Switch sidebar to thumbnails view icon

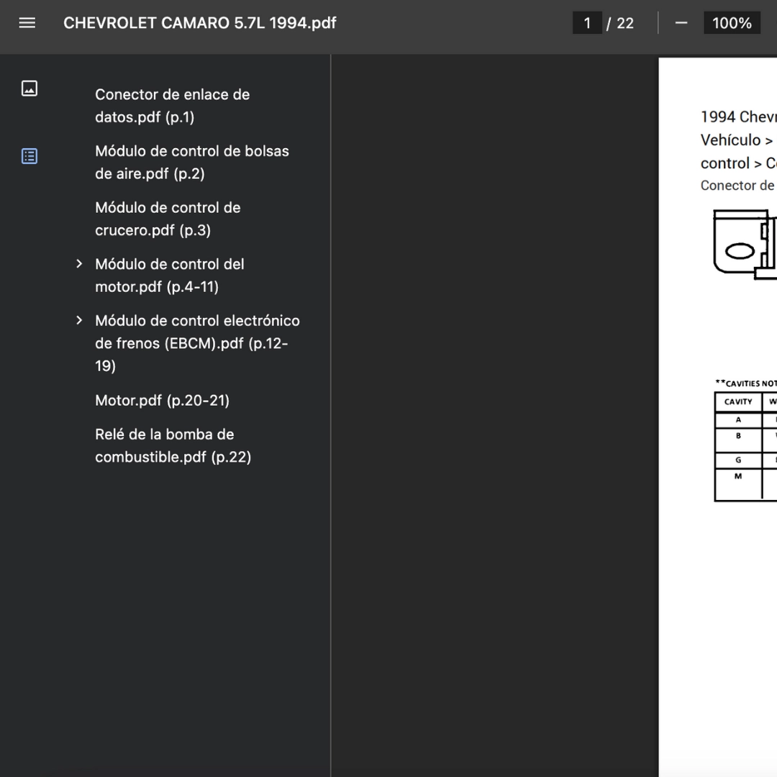29,88
